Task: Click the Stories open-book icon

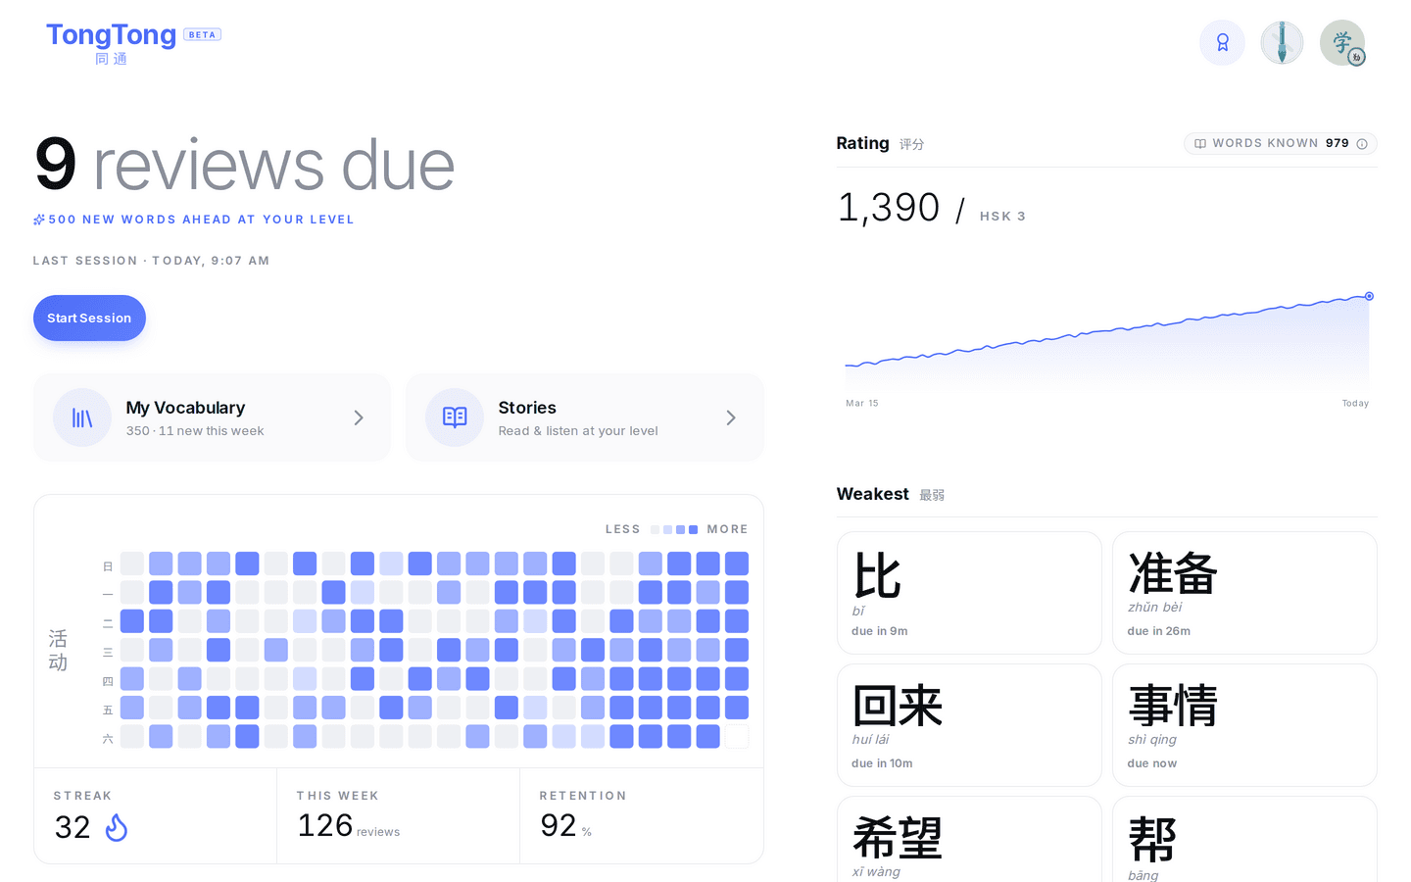Action: click(x=455, y=417)
